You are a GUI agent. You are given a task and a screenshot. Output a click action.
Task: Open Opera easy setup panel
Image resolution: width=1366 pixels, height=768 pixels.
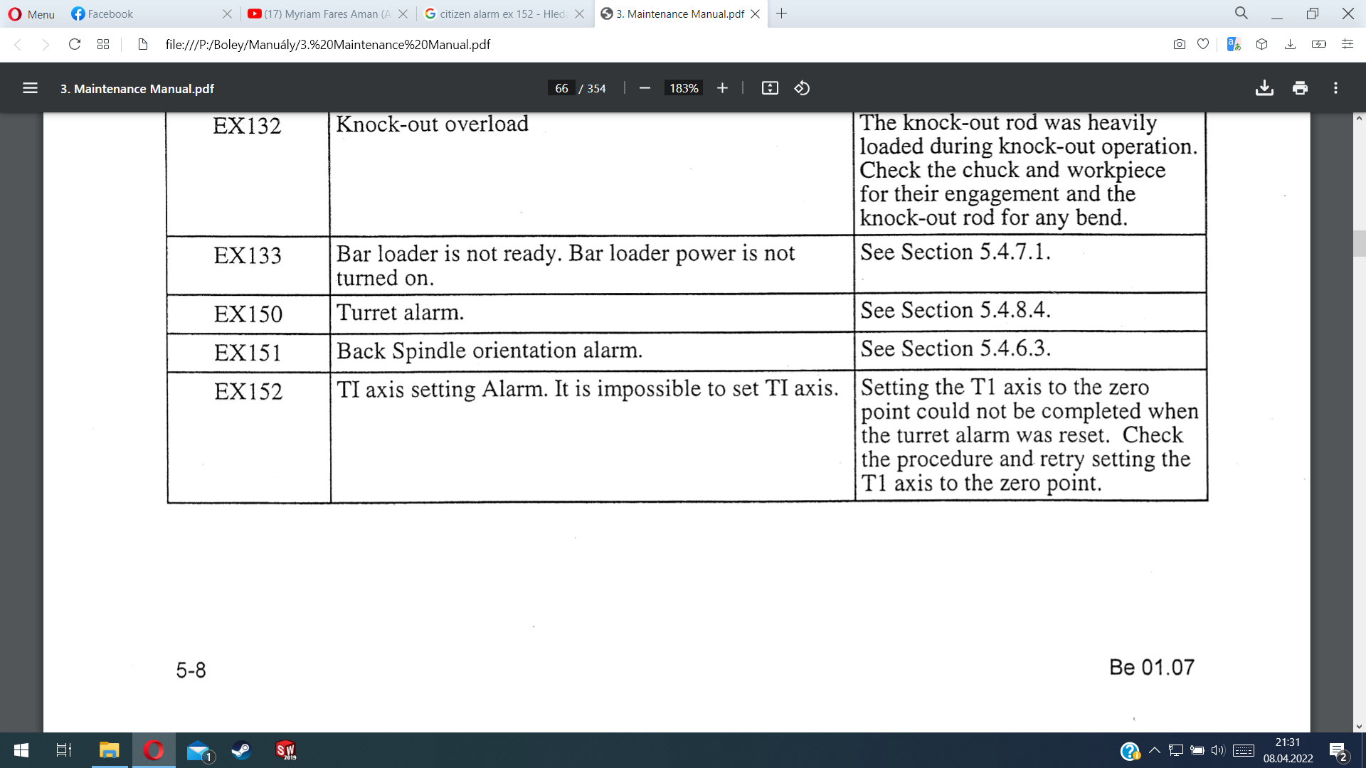pyautogui.click(x=1347, y=44)
